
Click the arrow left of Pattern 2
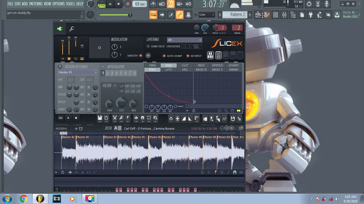pos(220,15)
